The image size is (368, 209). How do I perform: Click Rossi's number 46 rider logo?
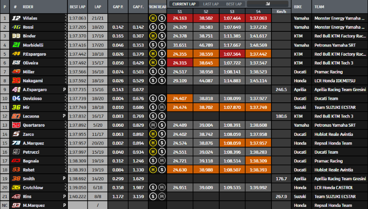[x=16, y=27]
